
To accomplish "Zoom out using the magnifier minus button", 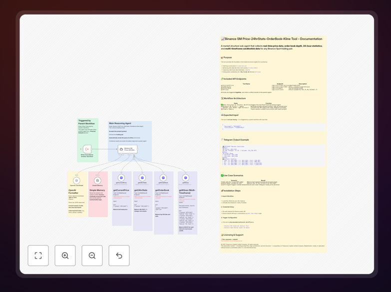I will 92,256.
